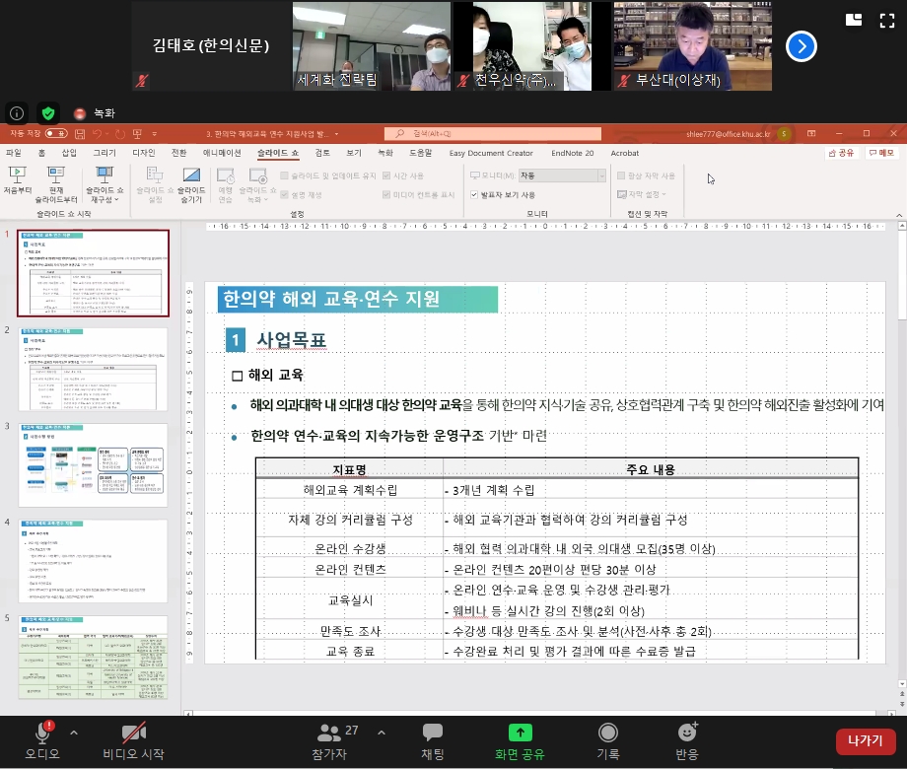Viewport: 907px width, 769px height.
Task: Click the green 화면 공유 share screen icon
Action: [x=520, y=733]
